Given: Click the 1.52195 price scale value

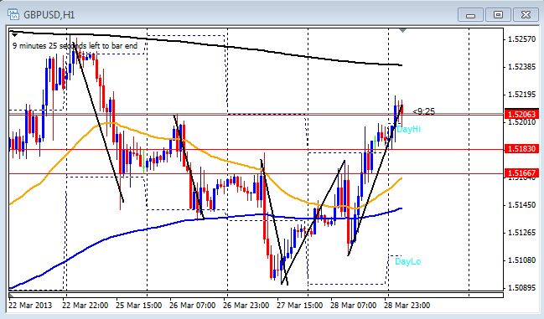Looking at the screenshot, I should (x=521, y=95).
